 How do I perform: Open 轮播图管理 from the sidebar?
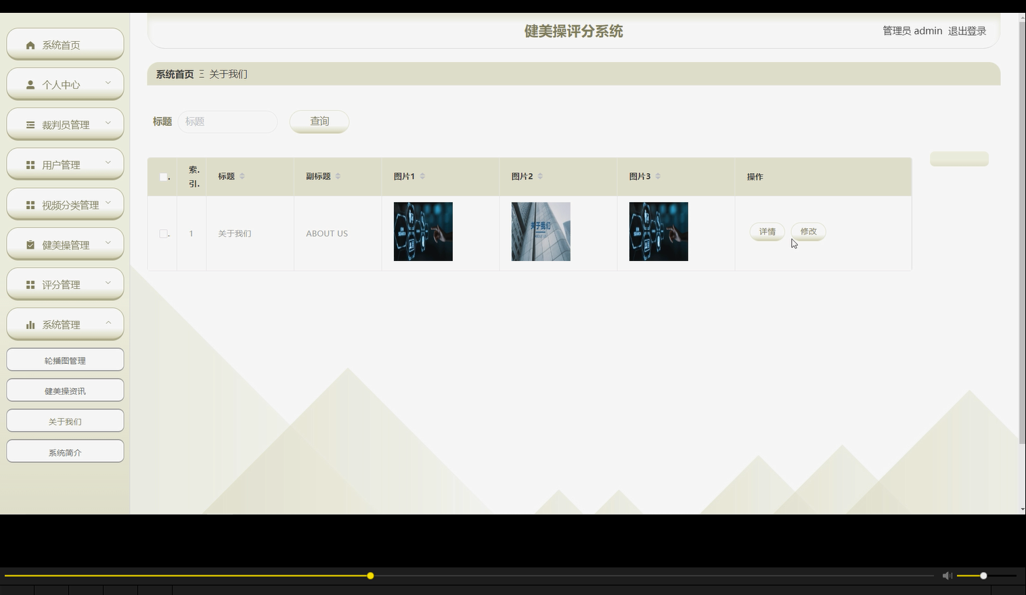(65, 359)
